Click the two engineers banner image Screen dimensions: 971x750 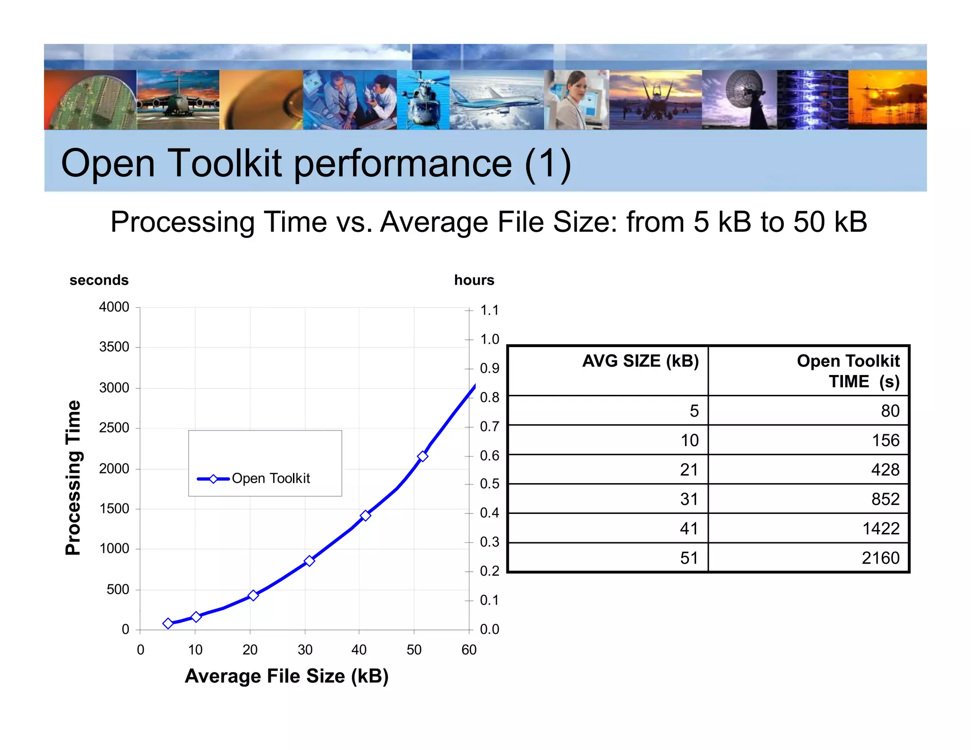350,100
